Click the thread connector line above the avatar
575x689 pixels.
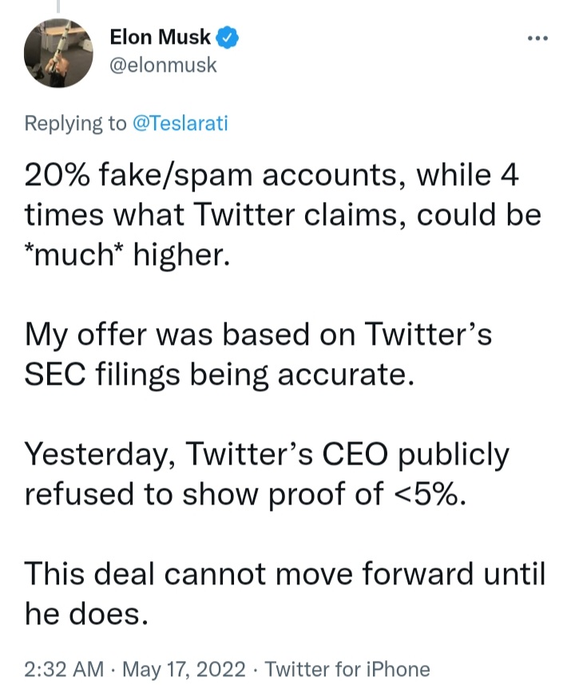tap(58, 6)
